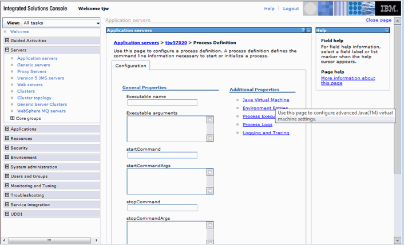This screenshot has height=245, width=404.
Task: Click up arrow of Executable arguments scrollbar
Action: coord(210,120)
